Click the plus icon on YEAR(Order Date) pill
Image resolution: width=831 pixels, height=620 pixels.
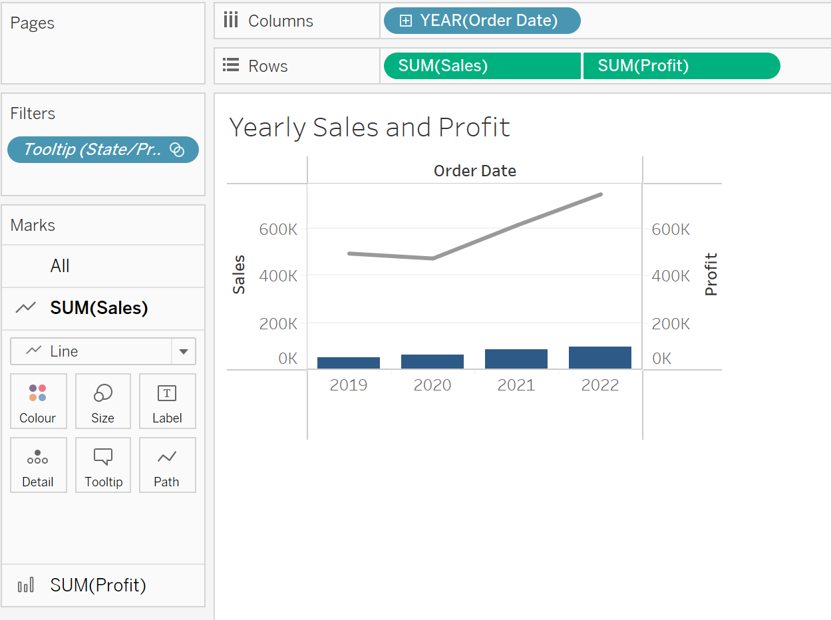pos(405,21)
